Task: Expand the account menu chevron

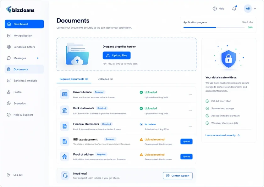Action: click(255, 8)
